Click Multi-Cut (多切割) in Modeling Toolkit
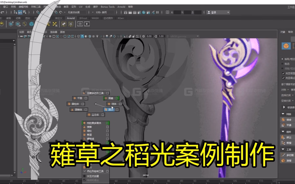Screen dimensions: 295x184 click(287, 155)
